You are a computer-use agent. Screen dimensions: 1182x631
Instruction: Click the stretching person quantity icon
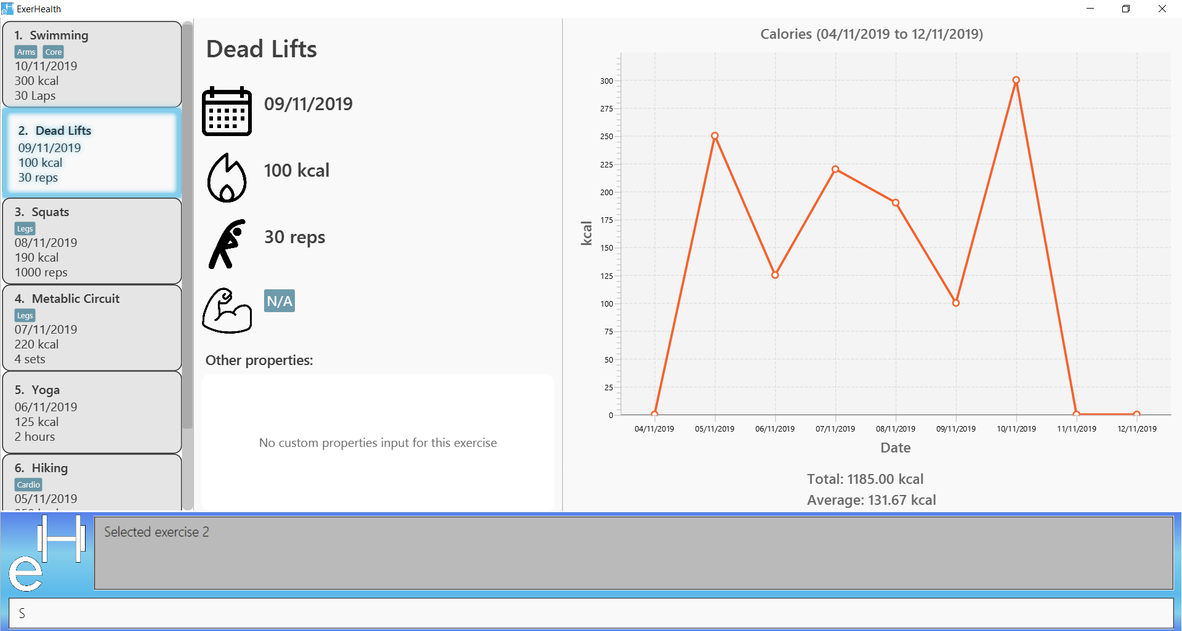click(x=227, y=244)
